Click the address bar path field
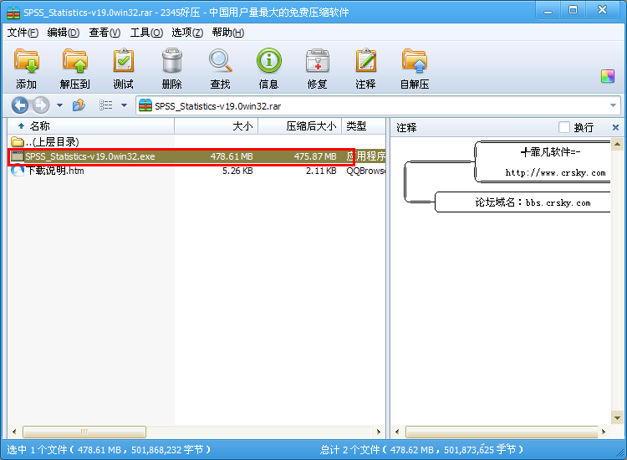Image resolution: width=627 pixels, height=460 pixels. click(x=378, y=105)
